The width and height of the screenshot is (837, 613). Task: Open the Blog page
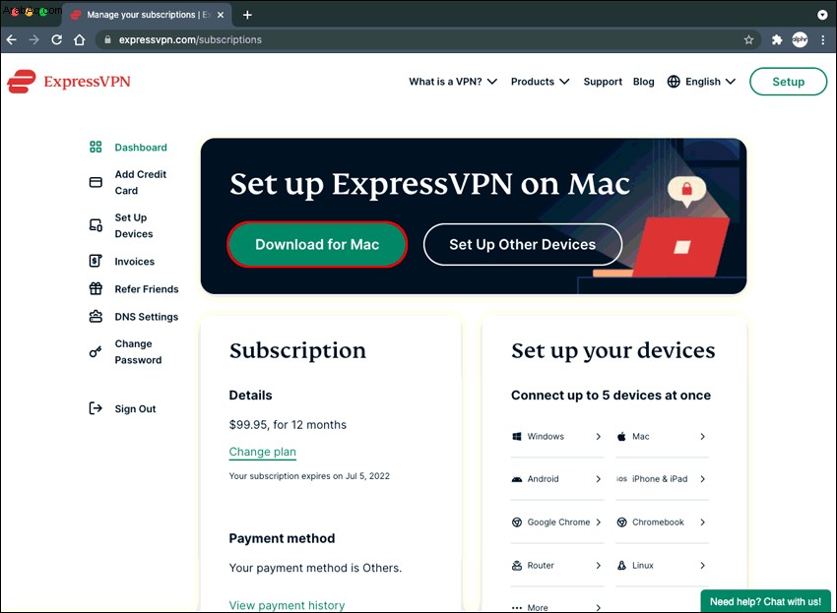point(643,82)
